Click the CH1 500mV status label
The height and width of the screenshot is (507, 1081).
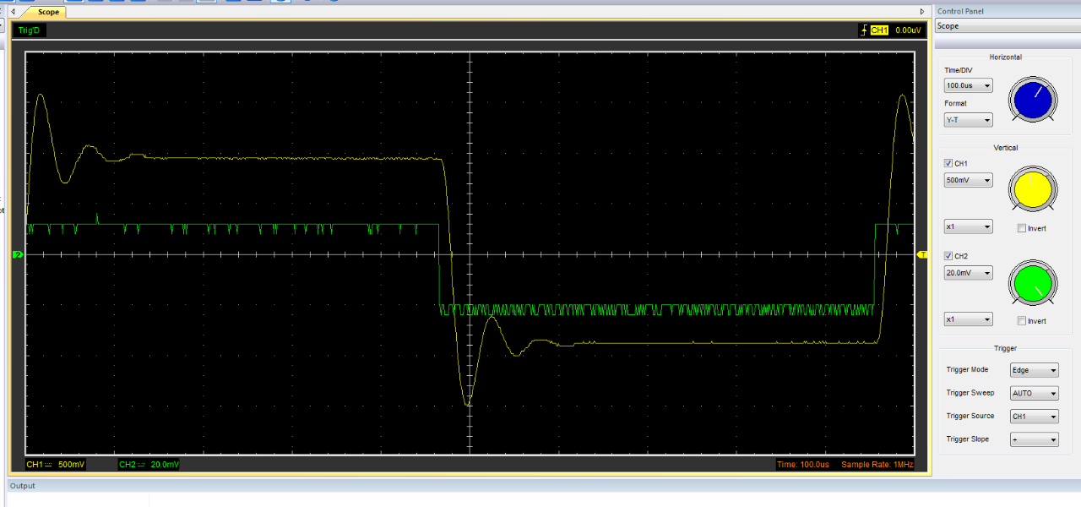coord(56,465)
